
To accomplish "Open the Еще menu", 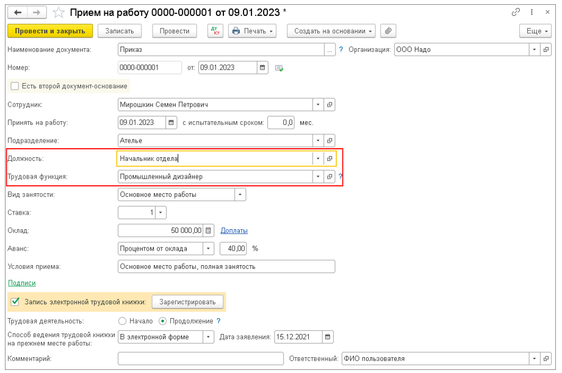I will 535,31.
